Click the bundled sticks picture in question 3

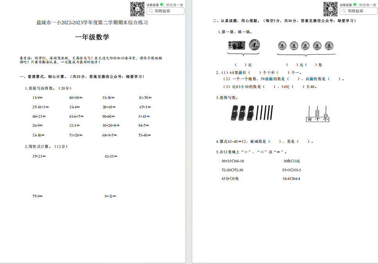[x=252, y=113]
